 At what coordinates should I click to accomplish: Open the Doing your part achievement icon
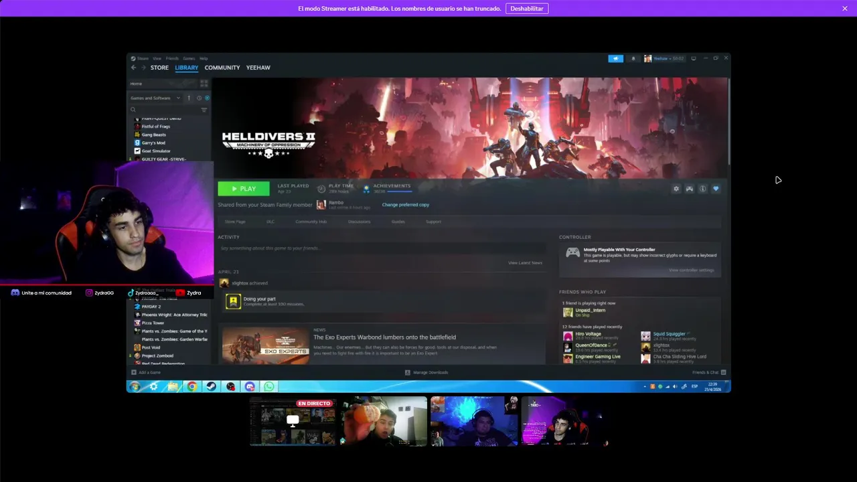pos(233,301)
